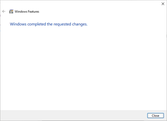Return to the previous page with the back arrow
The width and height of the screenshot is (167, 121).
[x=4, y=11]
